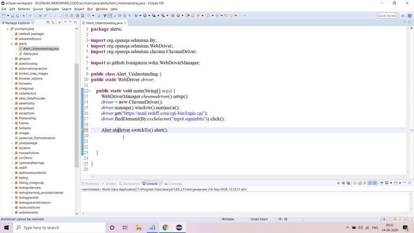Open the New wizard dropdown arrow
The image size is (414, 233).
pos(8,16)
